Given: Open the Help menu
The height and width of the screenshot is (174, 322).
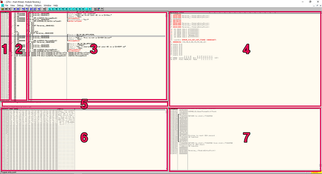Looking at the screenshot, I should coord(55,5).
